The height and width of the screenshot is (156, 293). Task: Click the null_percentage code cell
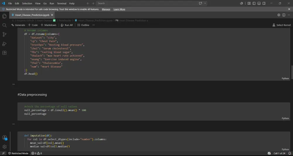pos(154,112)
